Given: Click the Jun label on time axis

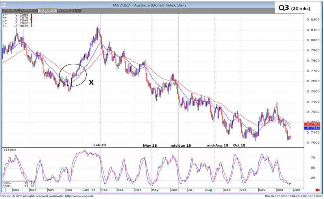Looking at the screenshot, I should click(x=174, y=190).
